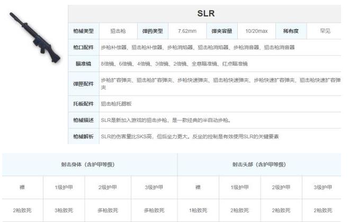Select the 弹药类型 label cell
The width and height of the screenshot is (349, 222).
click(x=153, y=31)
